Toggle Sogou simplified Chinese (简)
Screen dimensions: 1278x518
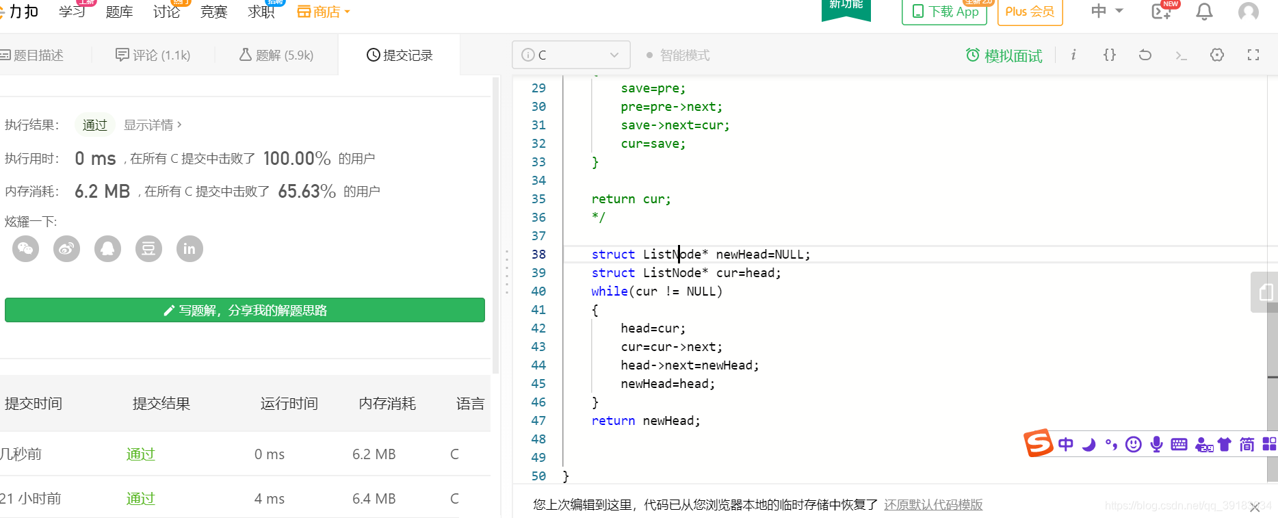(1247, 445)
